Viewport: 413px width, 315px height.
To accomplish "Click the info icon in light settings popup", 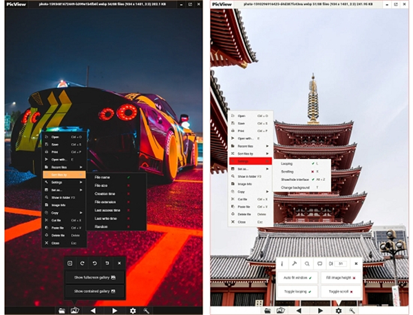I will click(282, 263).
